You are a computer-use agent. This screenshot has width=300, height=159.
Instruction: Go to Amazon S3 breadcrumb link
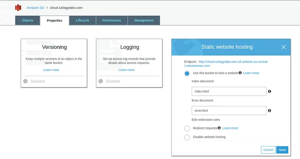click(x=35, y=8)
